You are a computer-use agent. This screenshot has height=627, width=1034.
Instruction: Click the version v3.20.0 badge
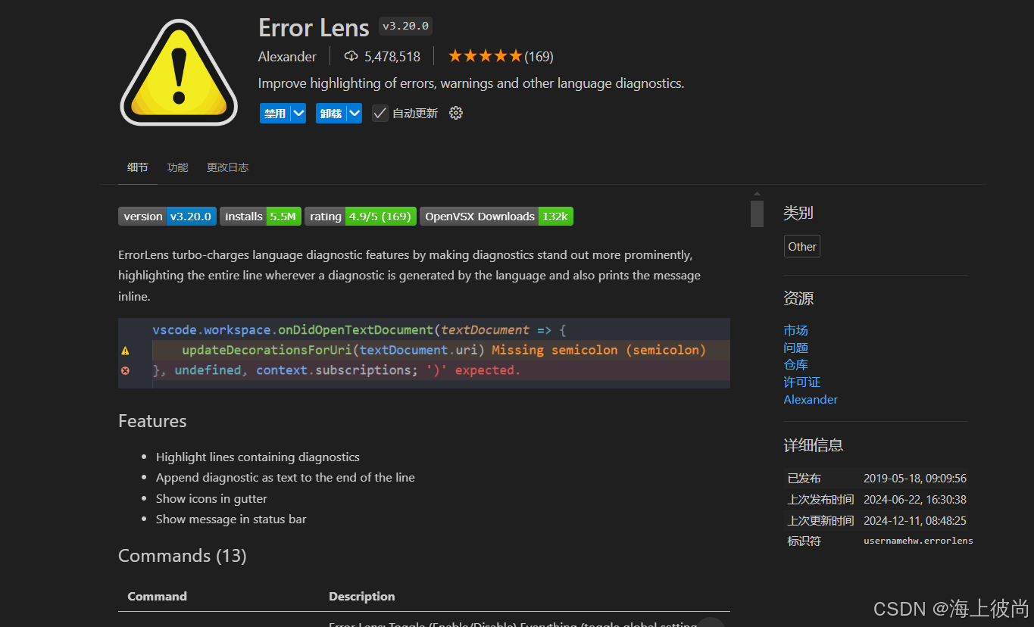coord(167,217)
